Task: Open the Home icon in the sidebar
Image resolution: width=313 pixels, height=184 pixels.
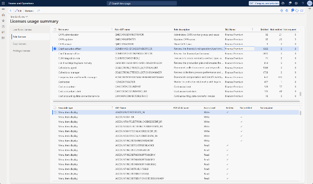Action: point(3,15)
